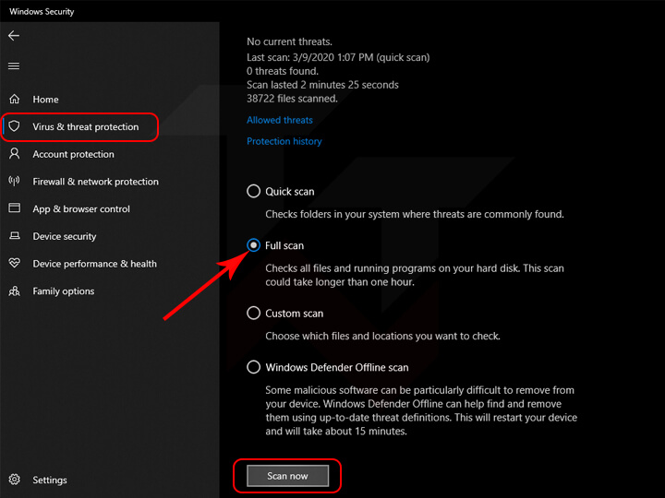Open Virus & threat protection section
Viewport: 665px width, 498px height.
pyautogui.click(x=86, y=126)
